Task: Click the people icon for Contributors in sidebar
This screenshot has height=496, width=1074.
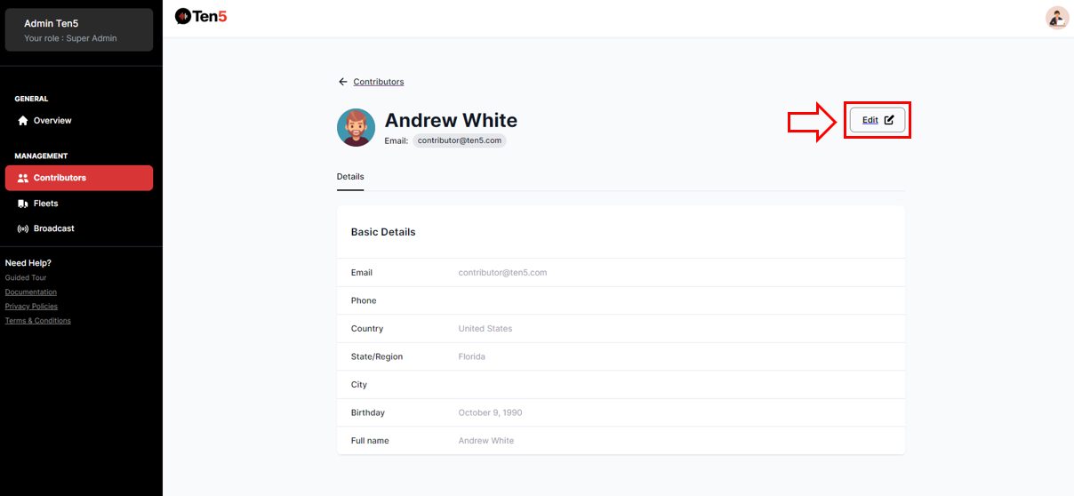Action: (23, 178)
